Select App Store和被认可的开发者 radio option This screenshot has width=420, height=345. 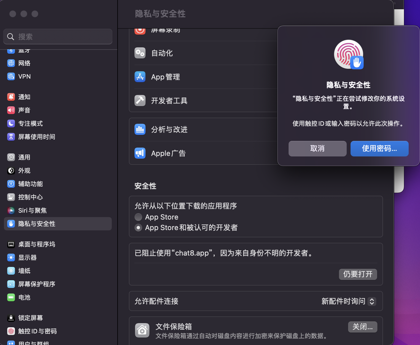138,228
